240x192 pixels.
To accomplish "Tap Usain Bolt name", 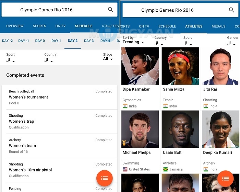I will click(x=172, y=153).
